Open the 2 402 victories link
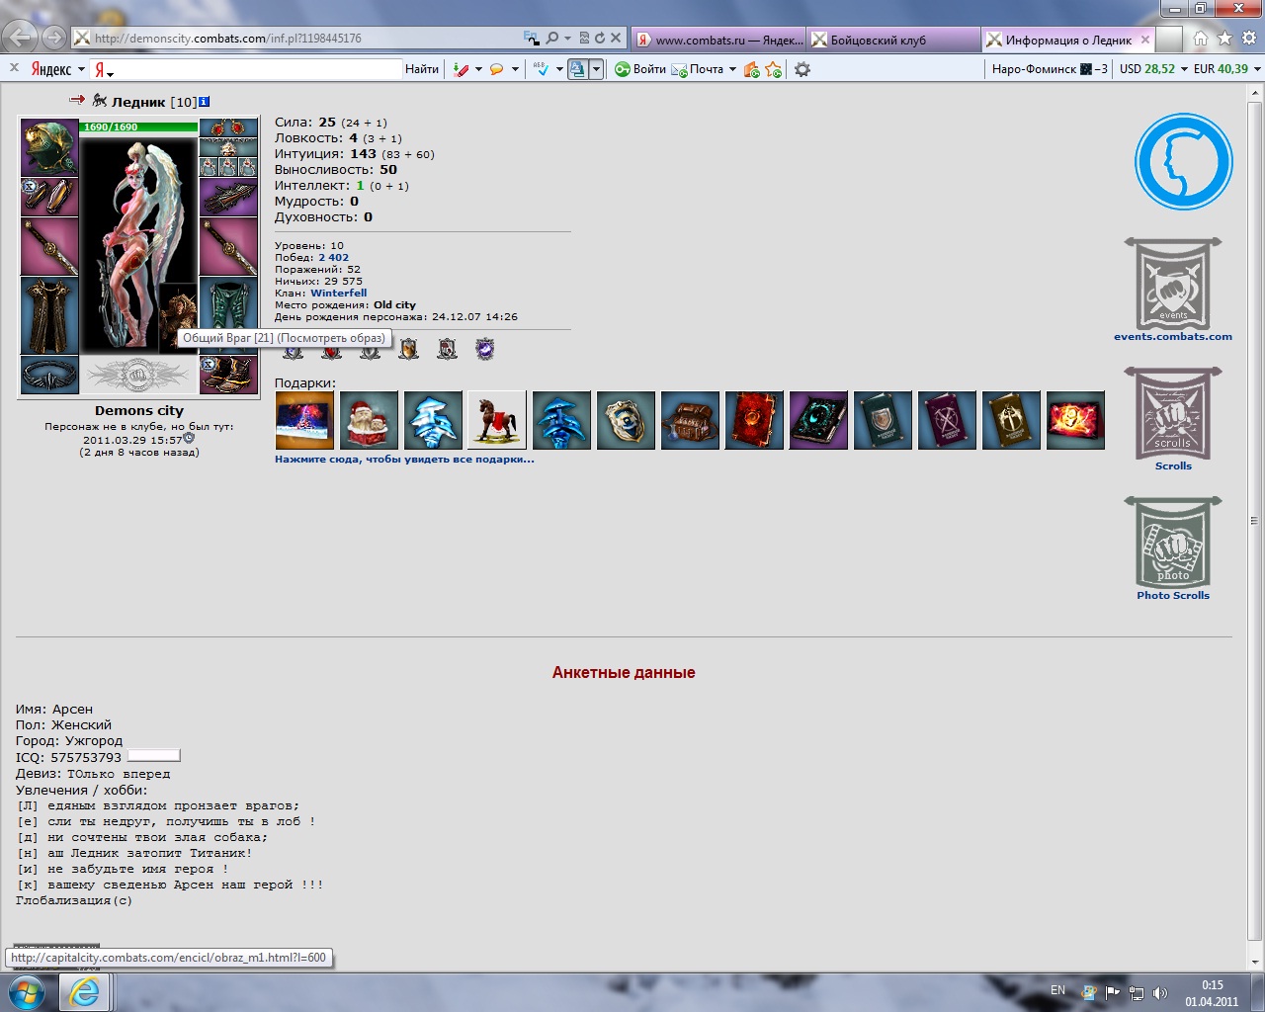The width and height of the screenshot is (1265, 1012). point(333,257)
